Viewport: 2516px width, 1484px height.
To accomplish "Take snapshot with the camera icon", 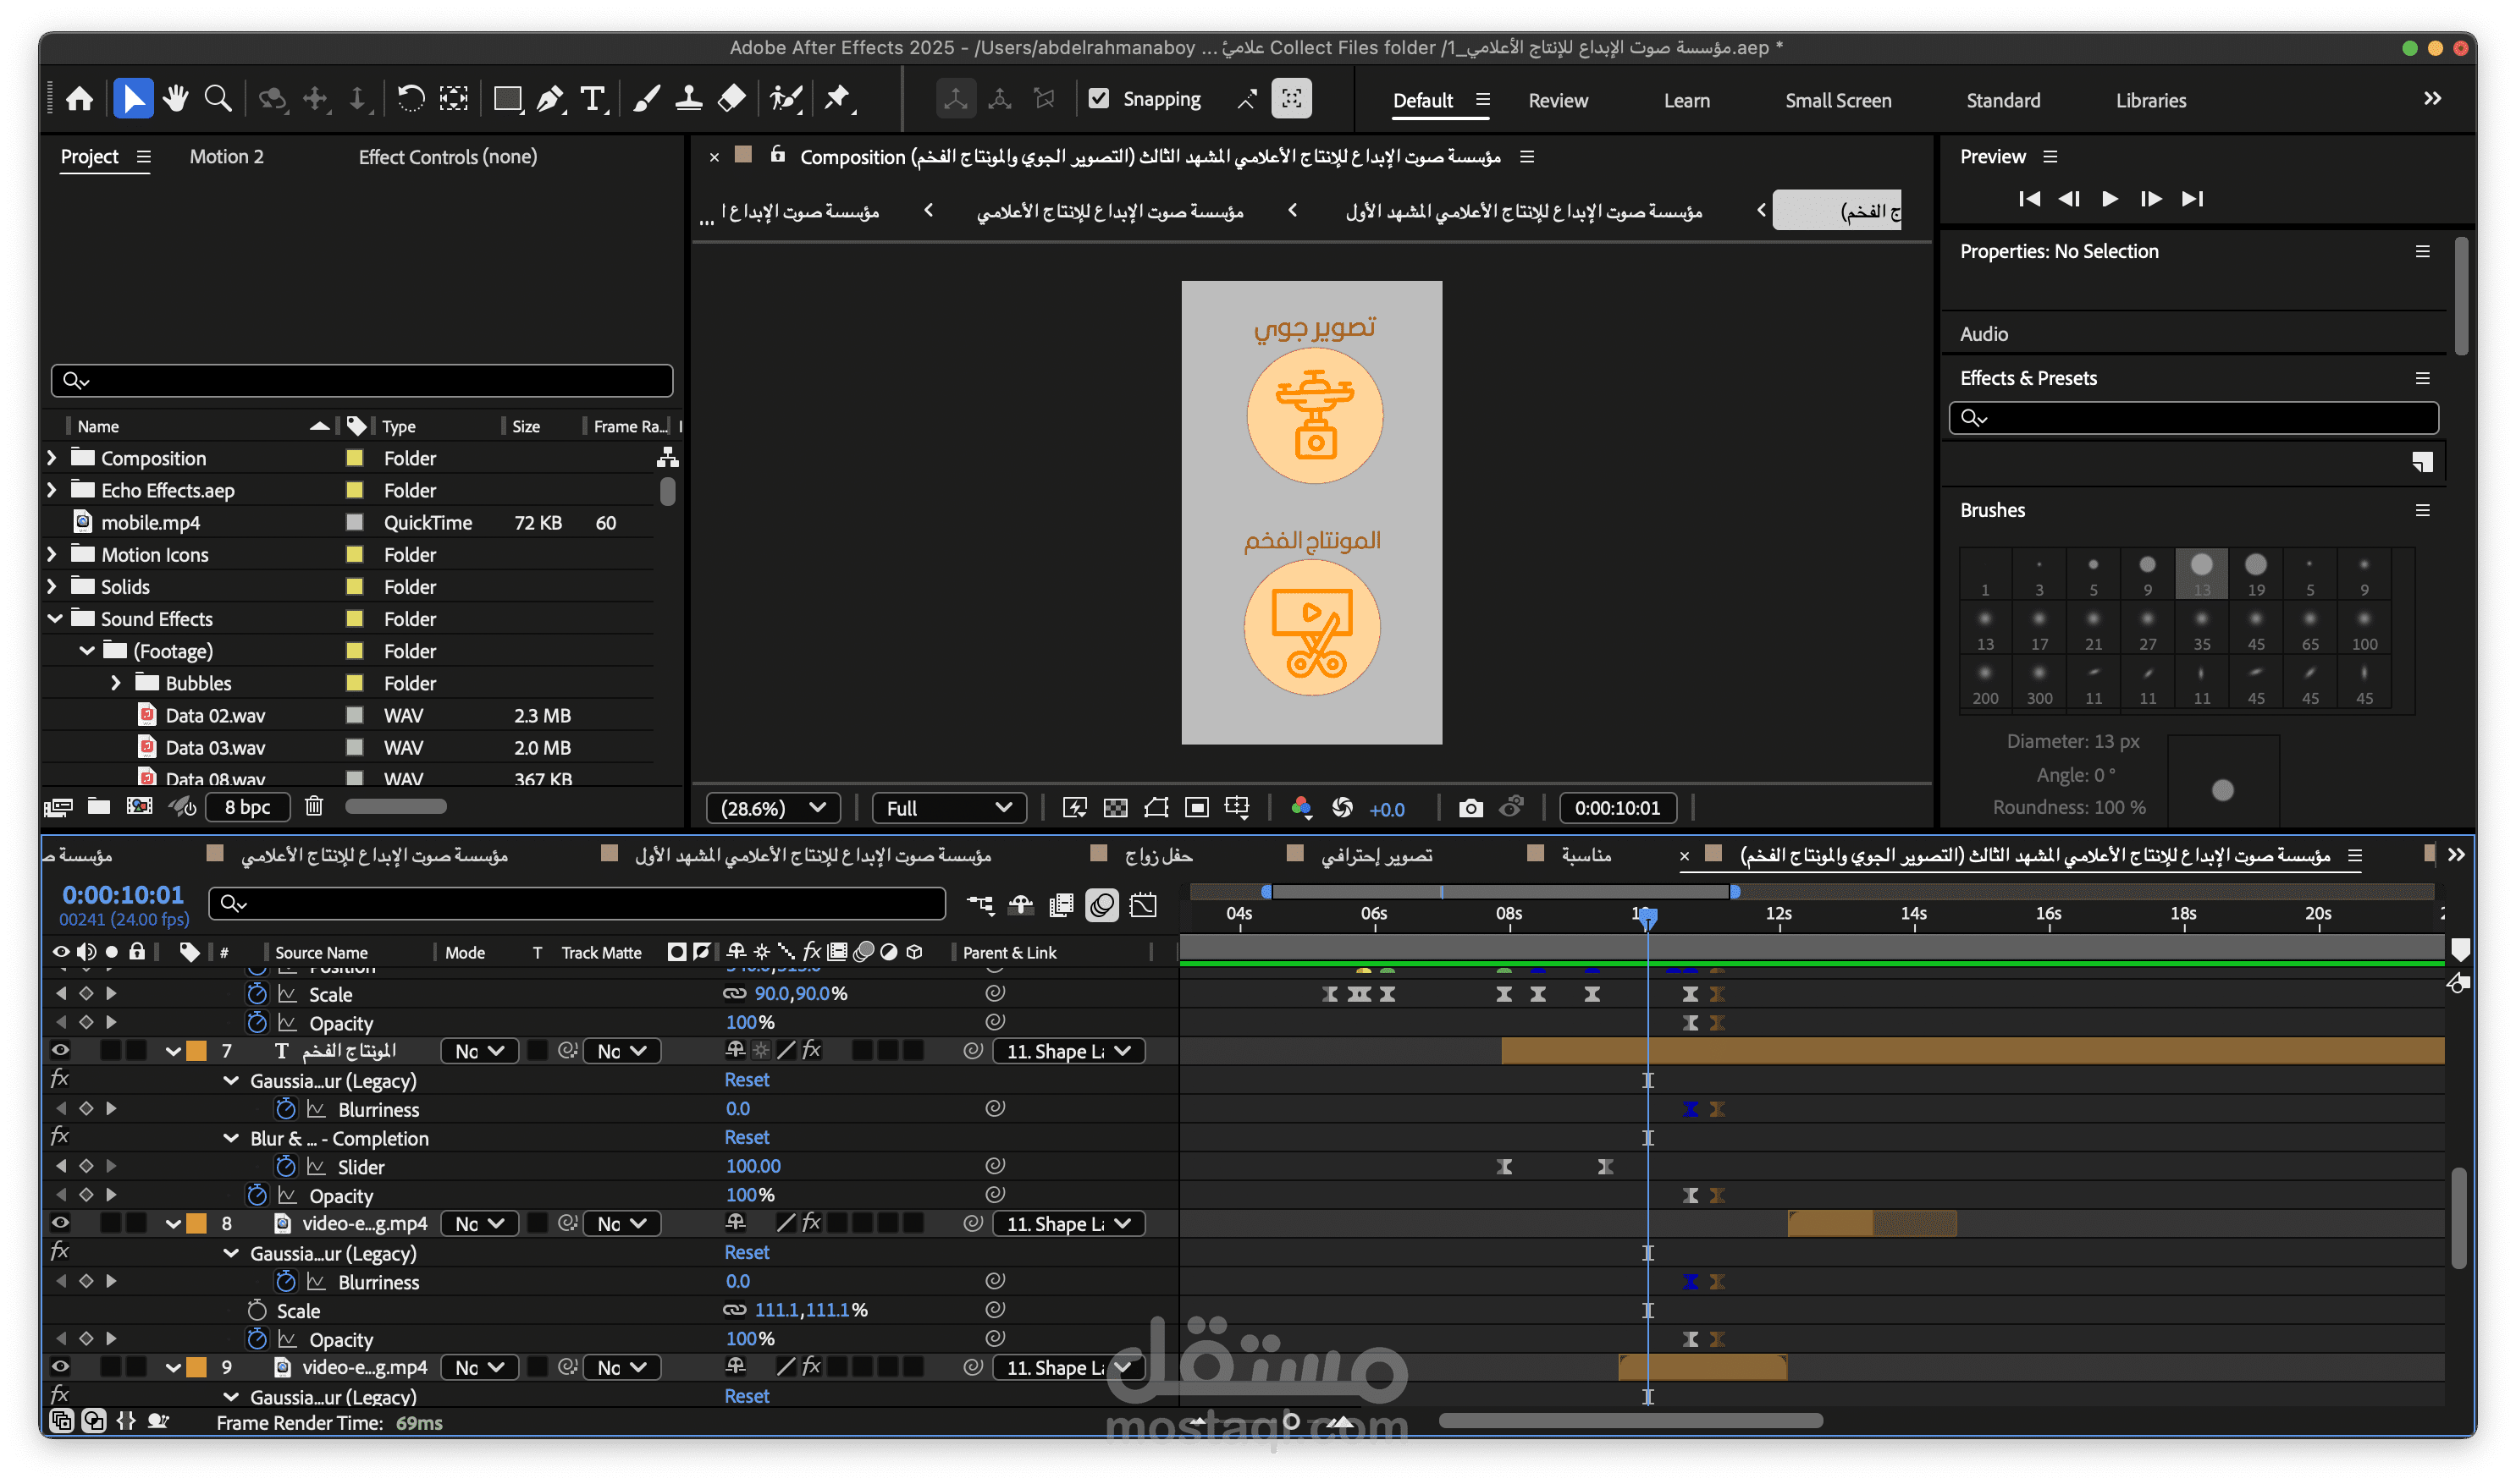I will click(1470, 808).
